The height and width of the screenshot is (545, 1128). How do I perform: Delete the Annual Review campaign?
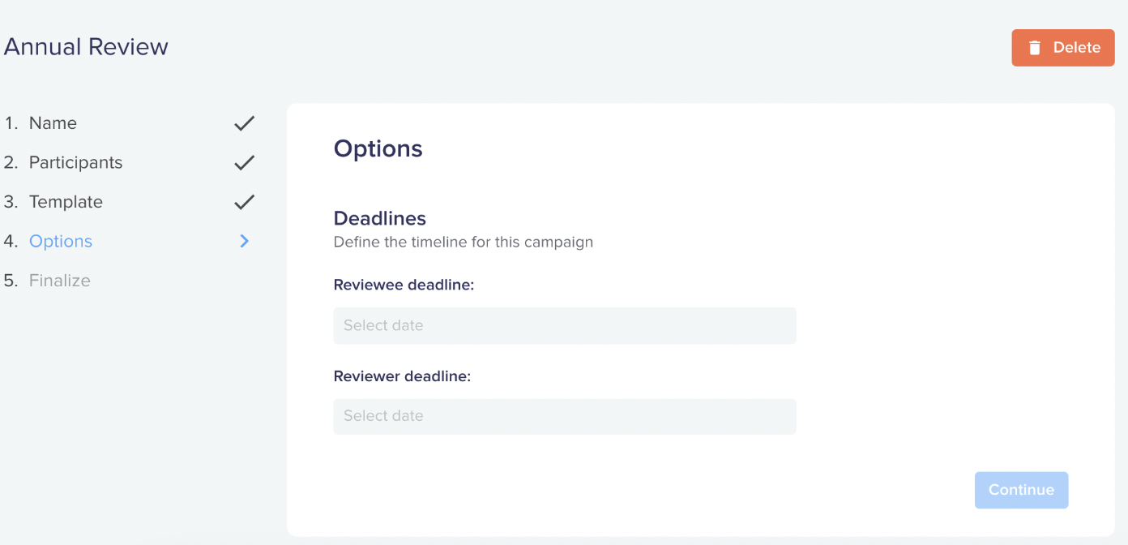pyautogui.click(x=1063, y=48)
